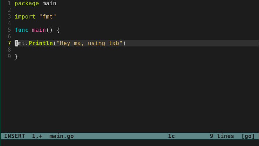Click the 'main' function name on line 5
Image resolution: width=259 pixels, height=146 pixels.
click(39, 30)
